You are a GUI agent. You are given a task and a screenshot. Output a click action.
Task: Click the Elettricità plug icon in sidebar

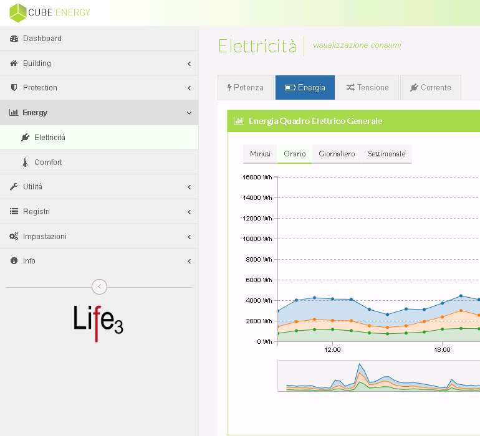pyautogui.click(x=25, y=138)
